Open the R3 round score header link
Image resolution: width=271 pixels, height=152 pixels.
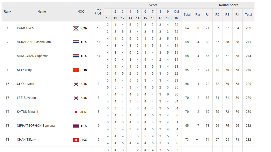227,15
